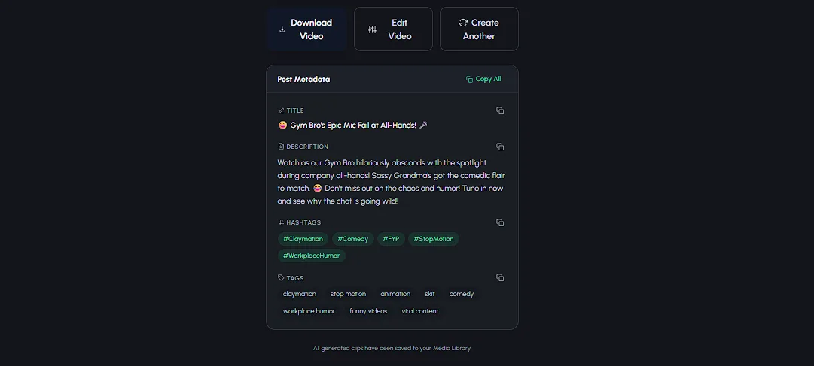This screenshot has width=814, height=366.
Task: Select the Create Another button
Action: [x=479, y=29]
